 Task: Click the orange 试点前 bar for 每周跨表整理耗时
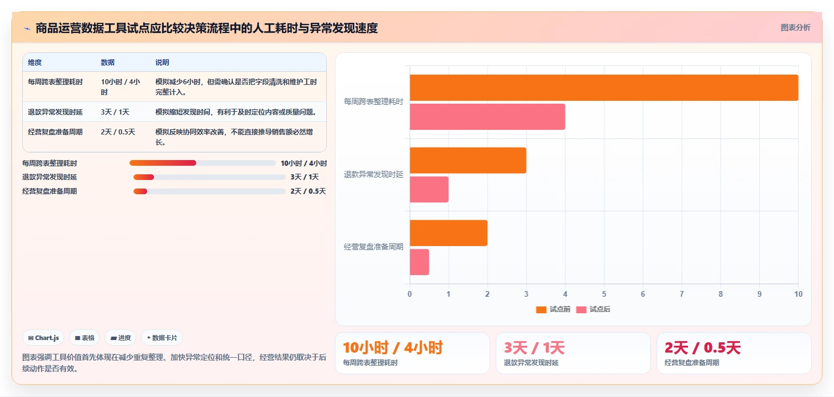604,88
